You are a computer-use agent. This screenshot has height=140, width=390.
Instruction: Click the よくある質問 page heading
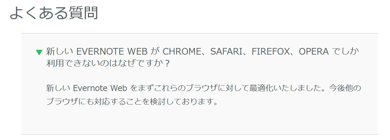(x=53, y=13)
